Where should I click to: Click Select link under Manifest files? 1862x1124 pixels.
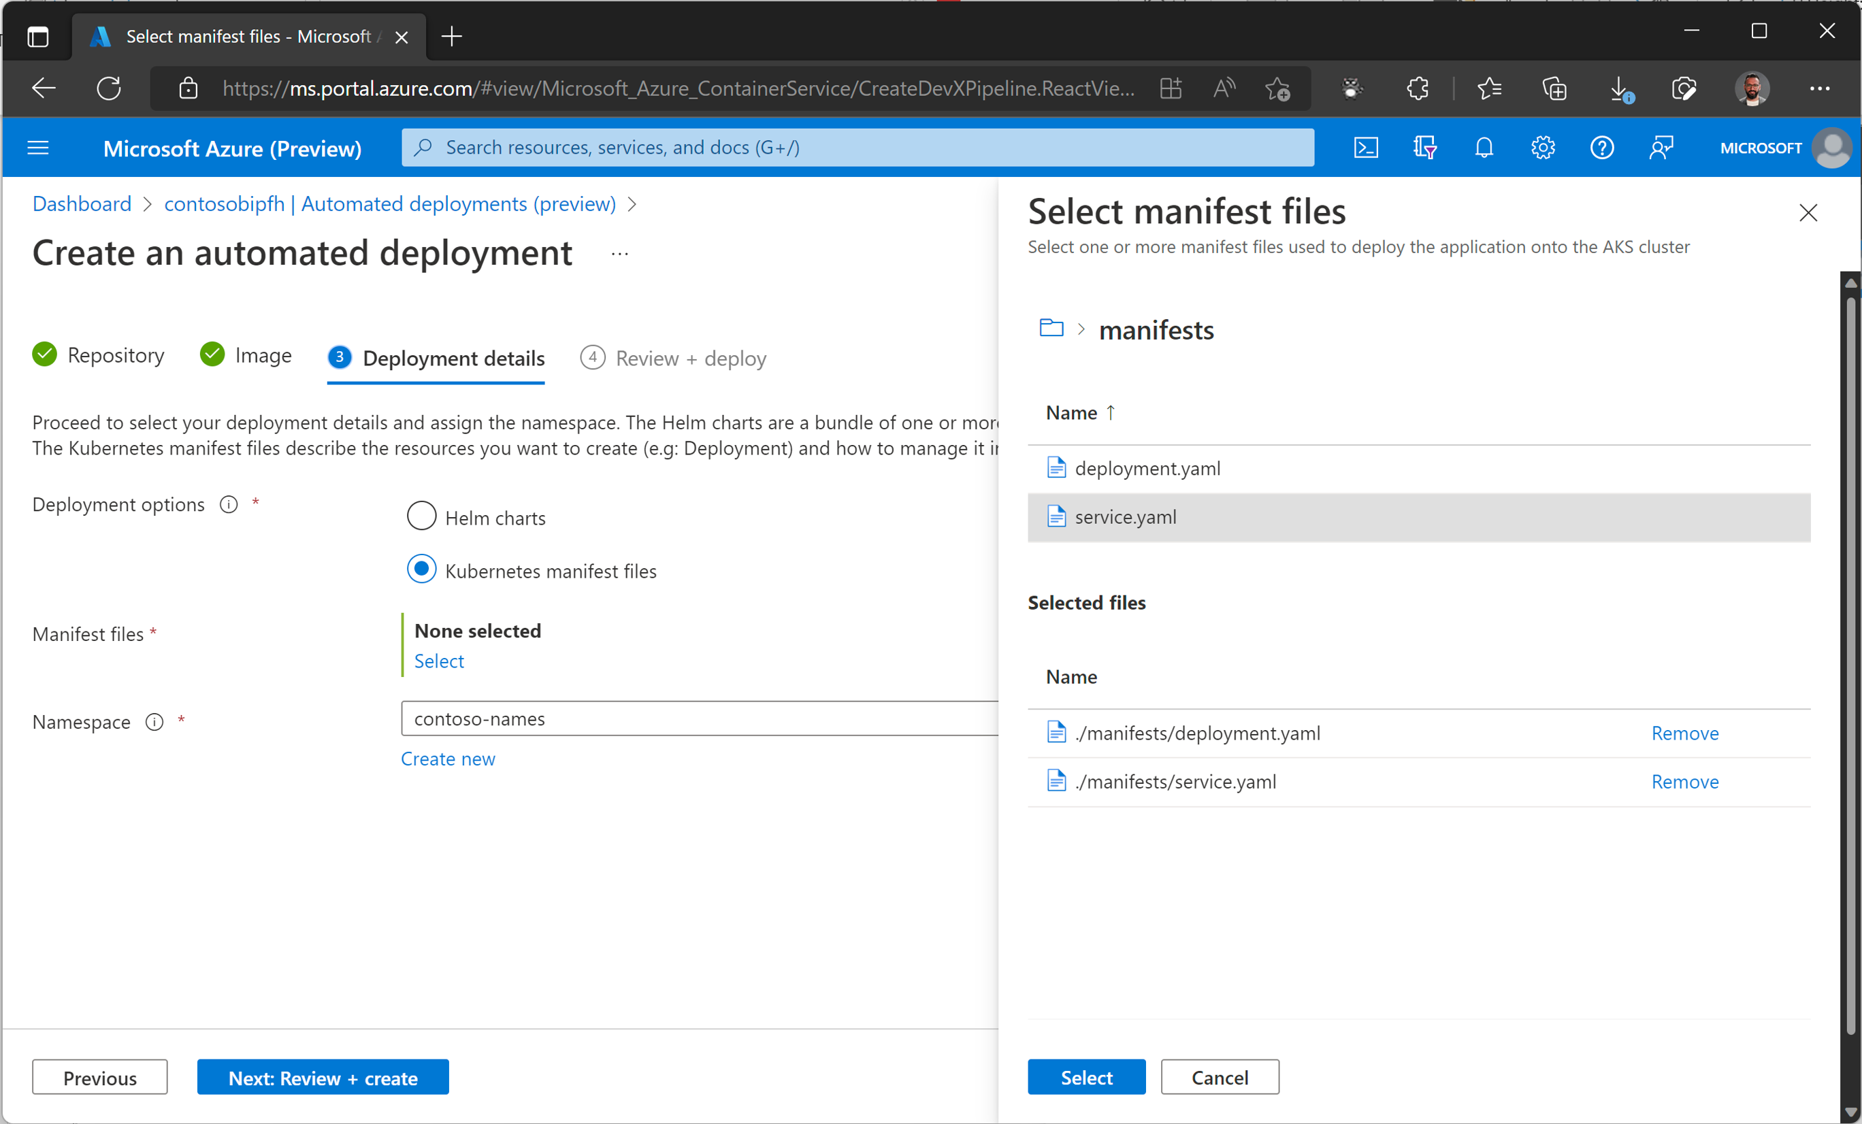pos(439,661)
